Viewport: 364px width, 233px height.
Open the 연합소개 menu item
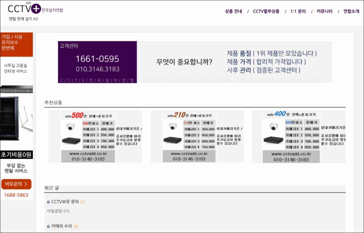point(351,11)
